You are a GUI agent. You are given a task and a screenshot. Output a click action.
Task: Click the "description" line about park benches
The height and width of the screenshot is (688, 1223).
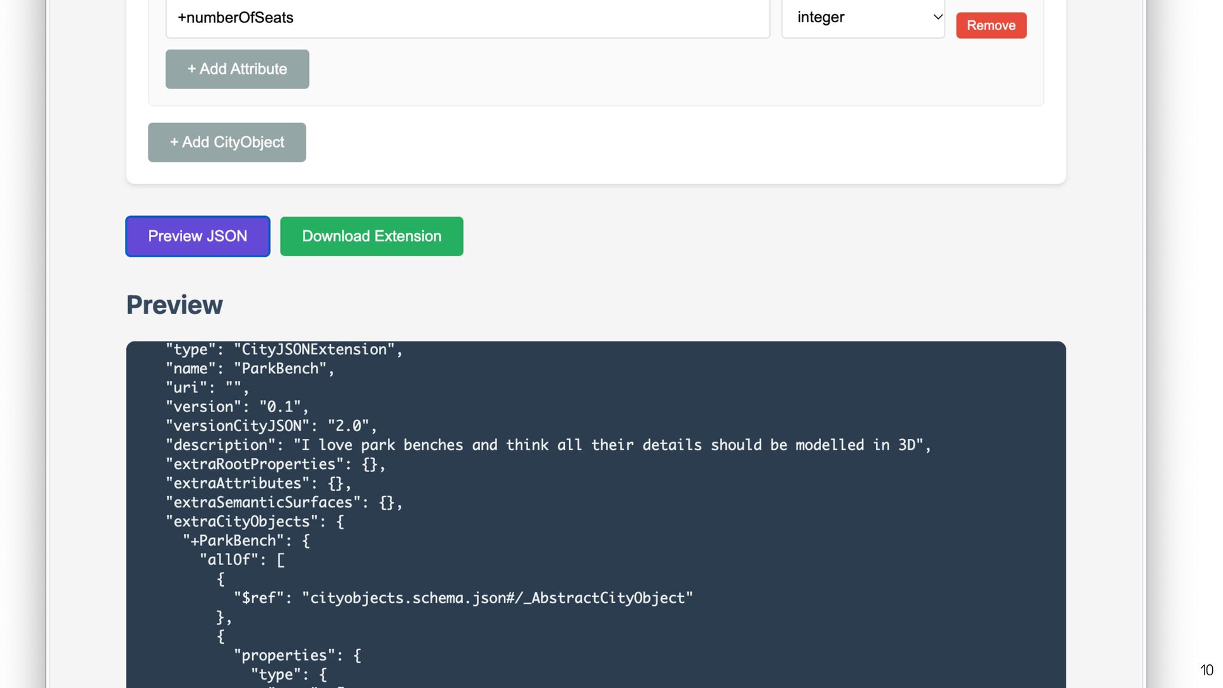[548, 445]
